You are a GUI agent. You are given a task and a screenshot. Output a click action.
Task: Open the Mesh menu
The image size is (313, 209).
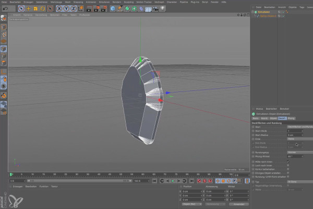68,2
